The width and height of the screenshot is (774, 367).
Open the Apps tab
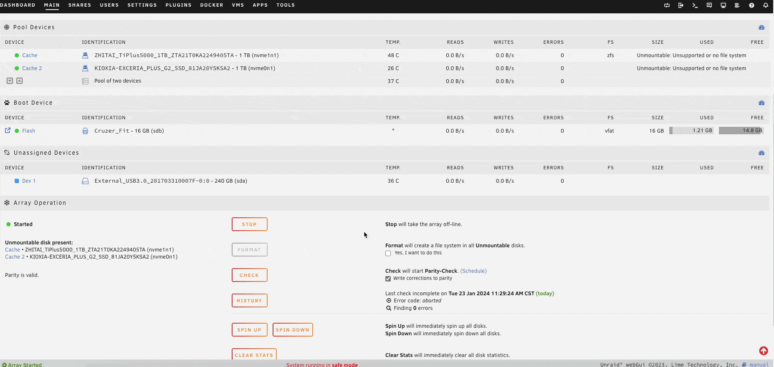[260, 5]
